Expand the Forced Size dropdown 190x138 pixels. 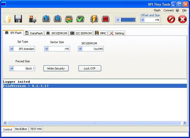12,68
